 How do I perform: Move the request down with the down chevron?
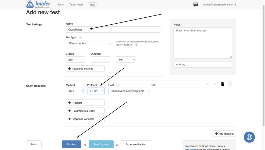(x=215, y=84)
